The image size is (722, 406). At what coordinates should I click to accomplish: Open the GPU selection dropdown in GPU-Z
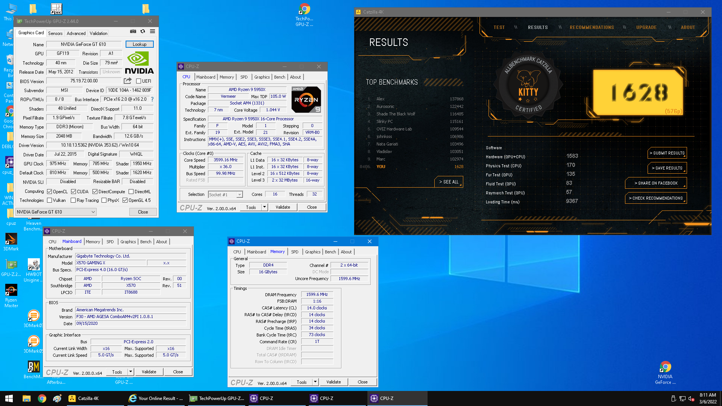[x=56, y=212]
